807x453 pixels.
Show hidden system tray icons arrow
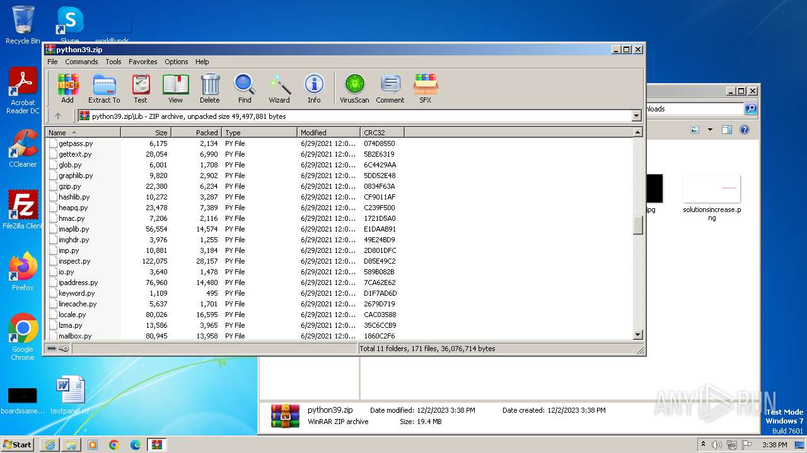(703, 445)
